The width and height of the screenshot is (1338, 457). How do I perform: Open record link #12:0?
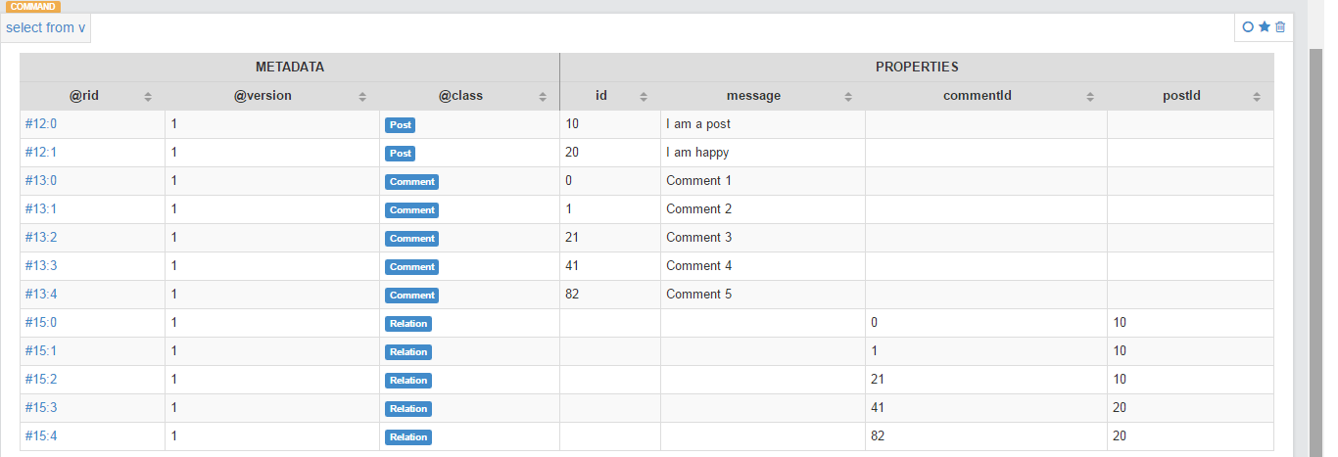41,124
